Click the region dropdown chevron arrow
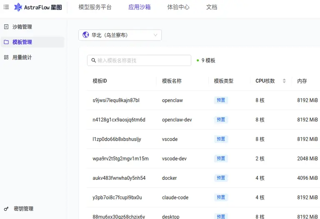Image resolution: width=320 pixels, height=219 pixels. [x=155, y=35]
